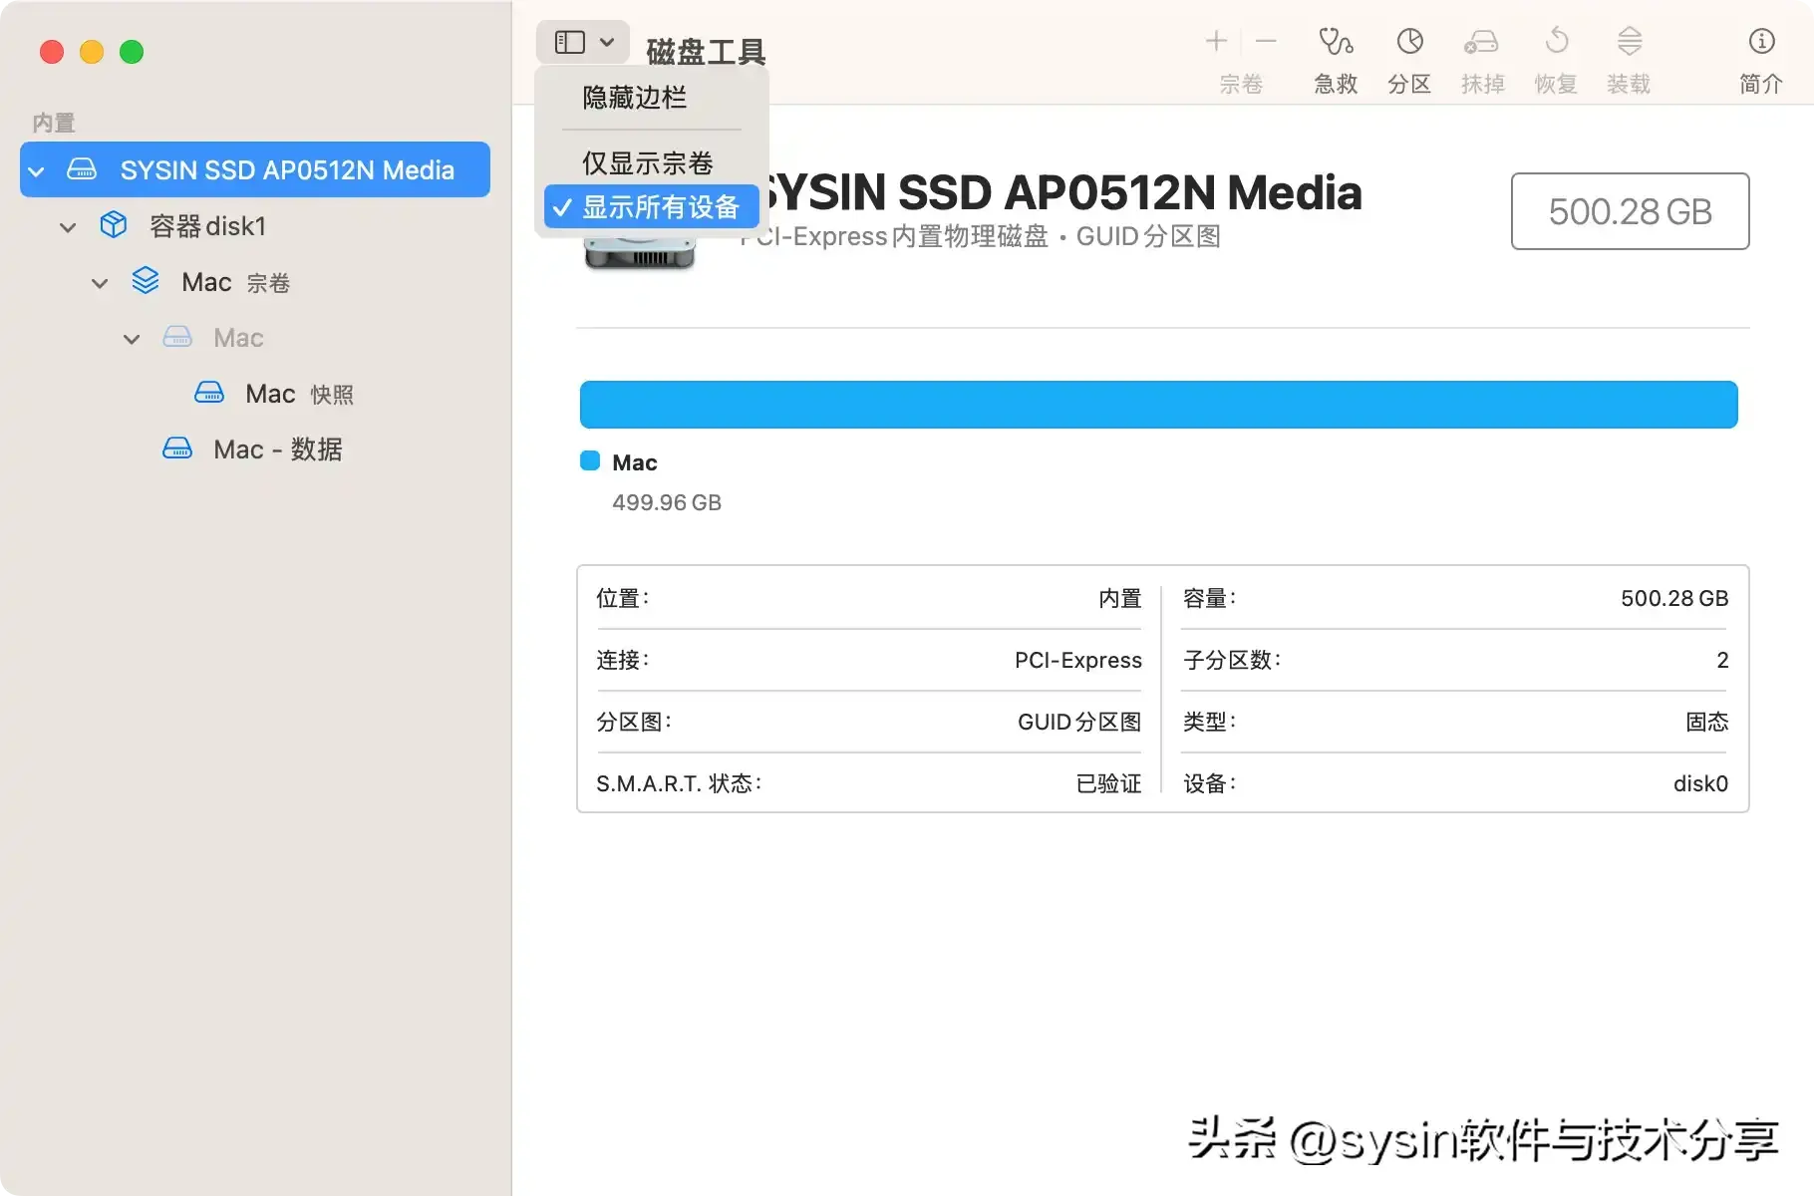The height and width of the screenshot is (1196, 1814).
Task: Click the 装载 mount icon
Action: pyautogui.click(x=1629, y=41)
